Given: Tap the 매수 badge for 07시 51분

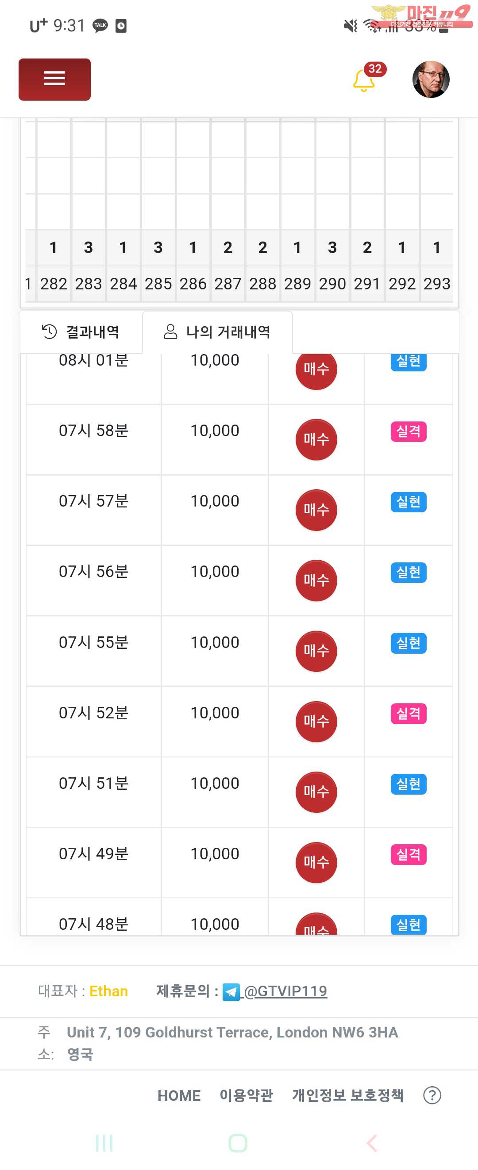Looking at the screenshot, I should coord(316,792).
